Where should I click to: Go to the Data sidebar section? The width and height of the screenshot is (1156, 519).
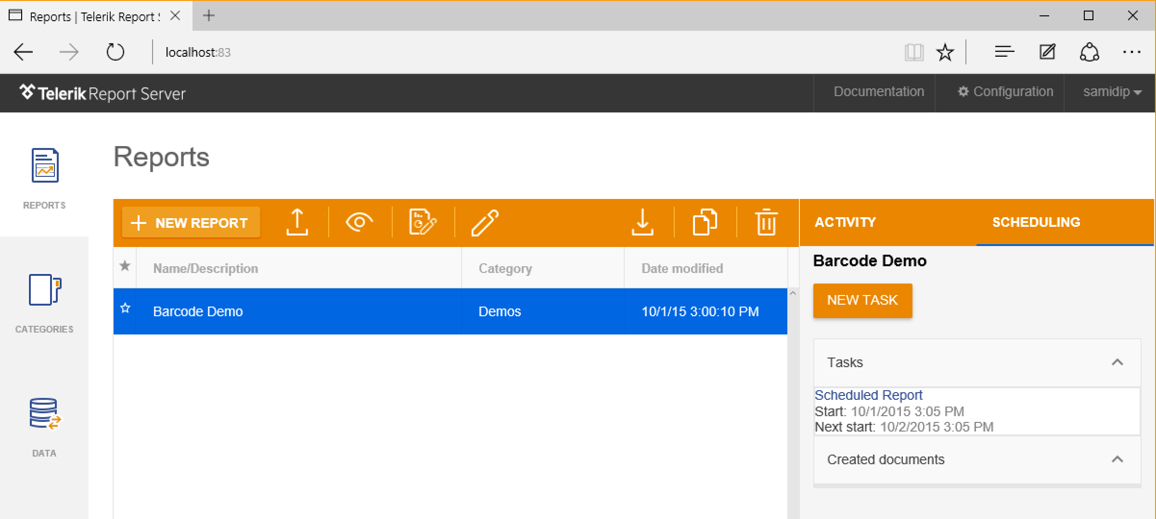click(x=44, y=427)
